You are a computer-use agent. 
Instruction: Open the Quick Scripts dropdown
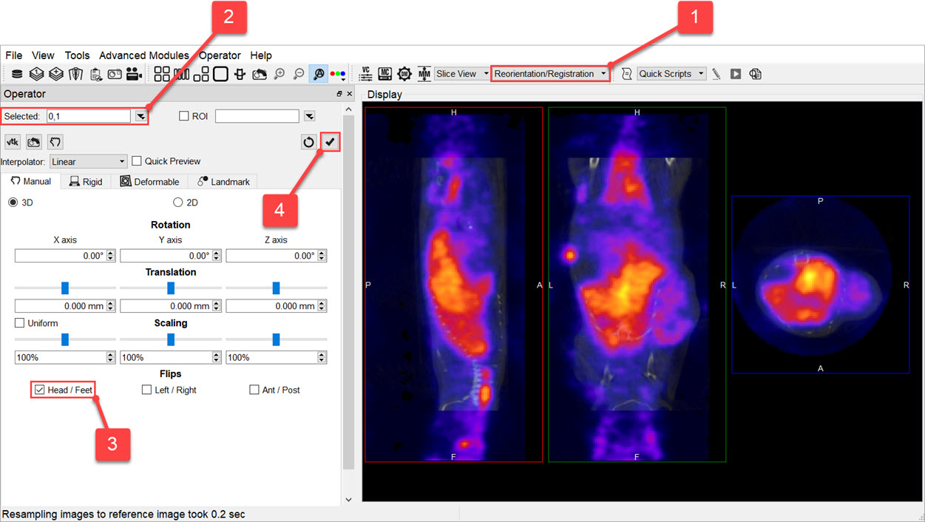(x=671, y=74)
